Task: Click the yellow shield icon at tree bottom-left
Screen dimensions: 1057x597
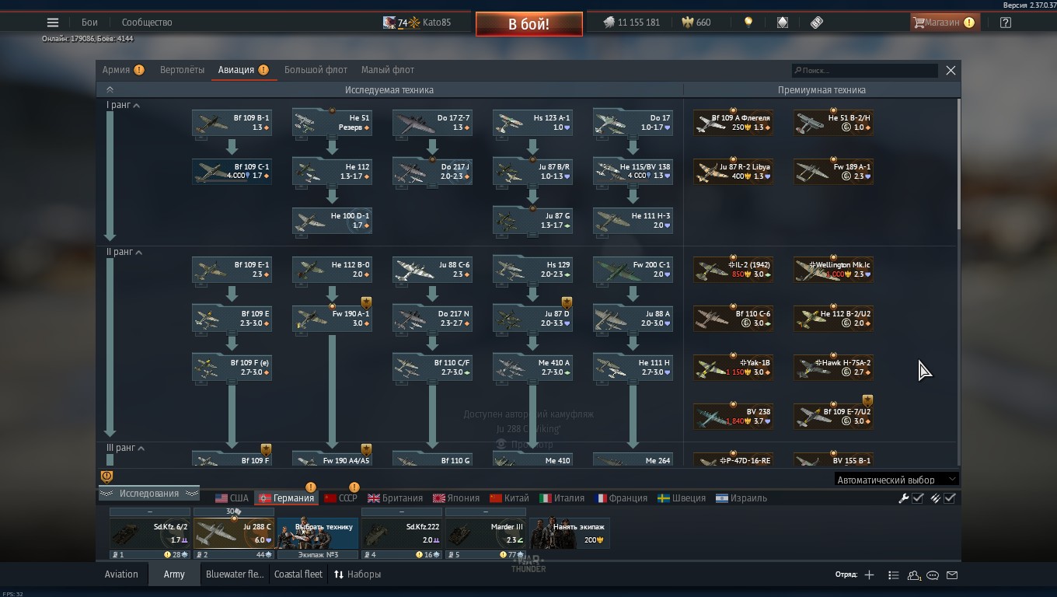Action: [x=107, y=477]
